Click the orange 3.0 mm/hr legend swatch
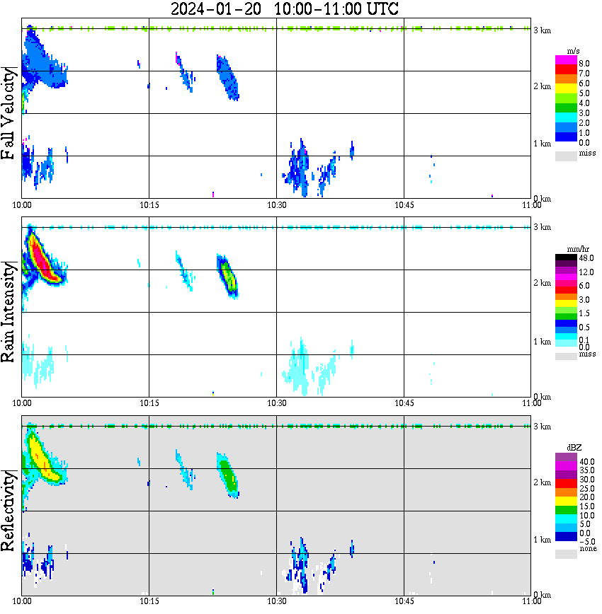Screen dimensions: 602x614 tap(566, 297)
